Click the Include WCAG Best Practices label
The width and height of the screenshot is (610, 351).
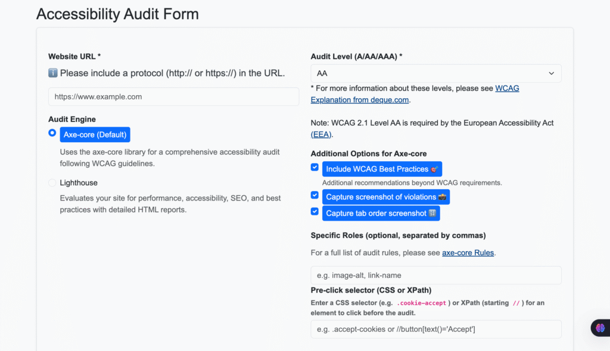[382, 169]
